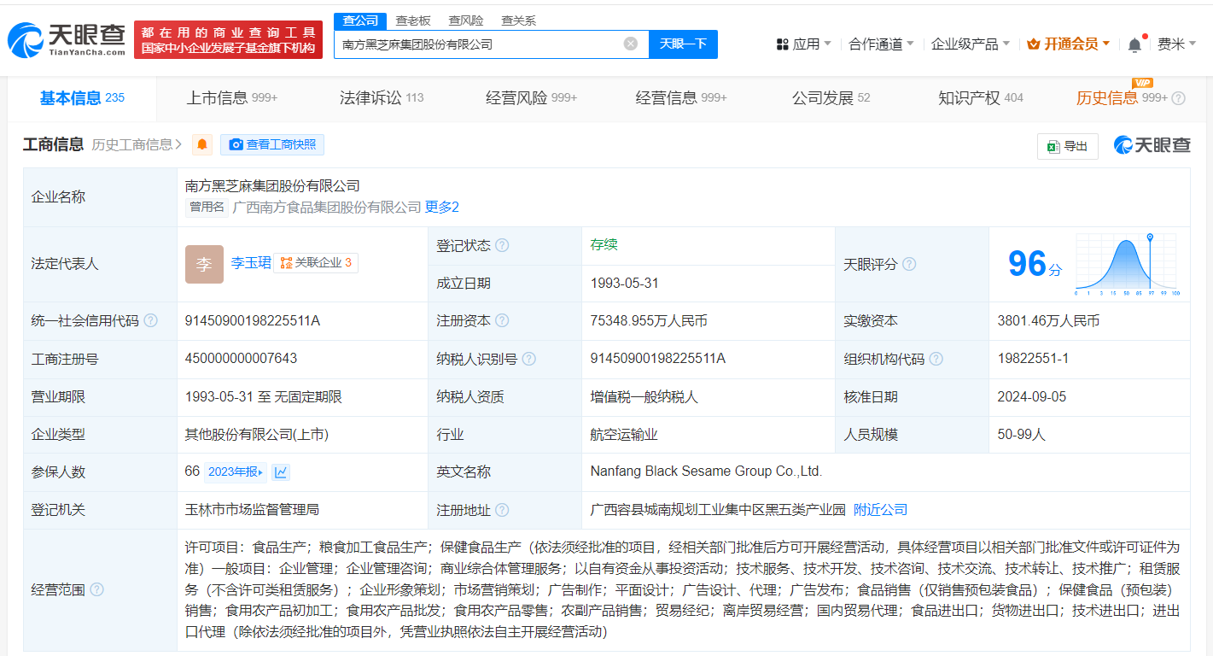Click the English name Nanfang Black Sesame Group

coord(706,471)
